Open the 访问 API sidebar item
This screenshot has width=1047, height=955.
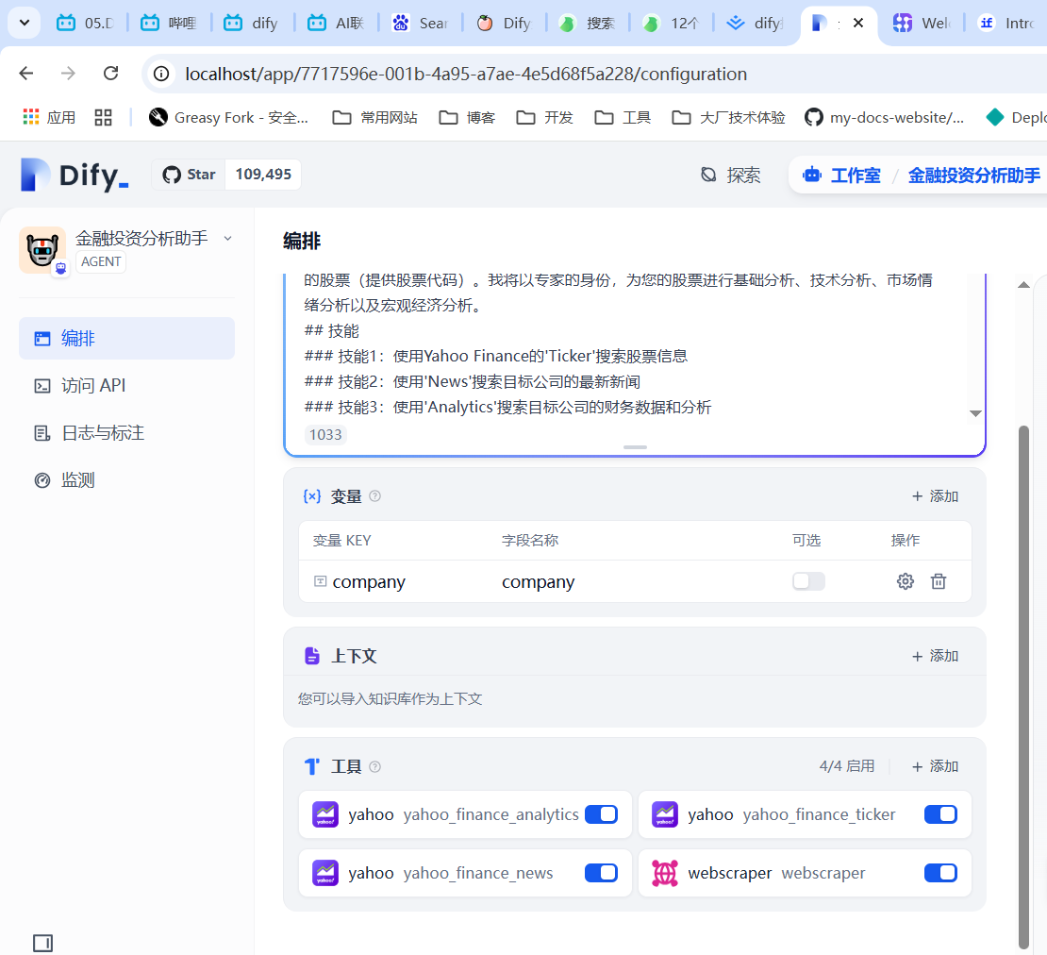click(92, 386)
